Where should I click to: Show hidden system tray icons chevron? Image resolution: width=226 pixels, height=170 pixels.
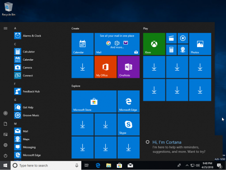point(187,165)
